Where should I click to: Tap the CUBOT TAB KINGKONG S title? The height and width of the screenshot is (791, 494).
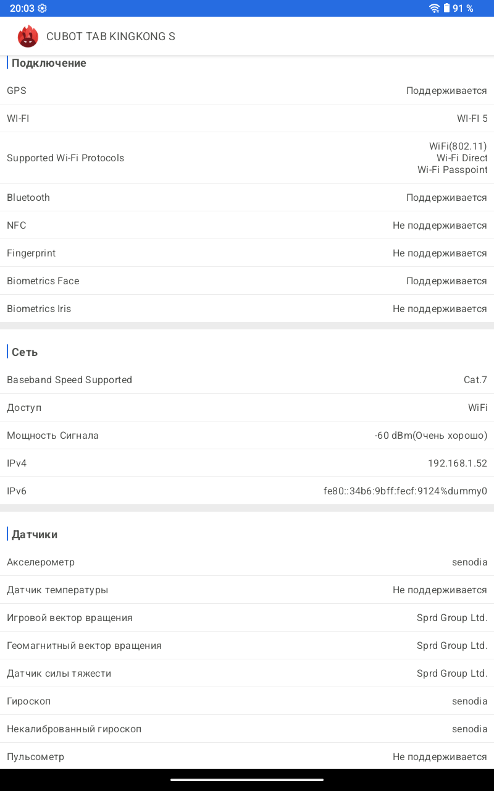pos(111,36)
